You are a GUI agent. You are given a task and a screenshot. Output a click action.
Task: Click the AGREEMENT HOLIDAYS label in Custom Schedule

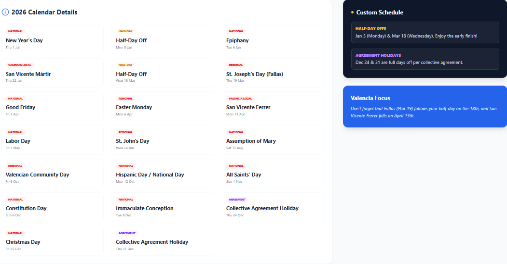point(378,55)
